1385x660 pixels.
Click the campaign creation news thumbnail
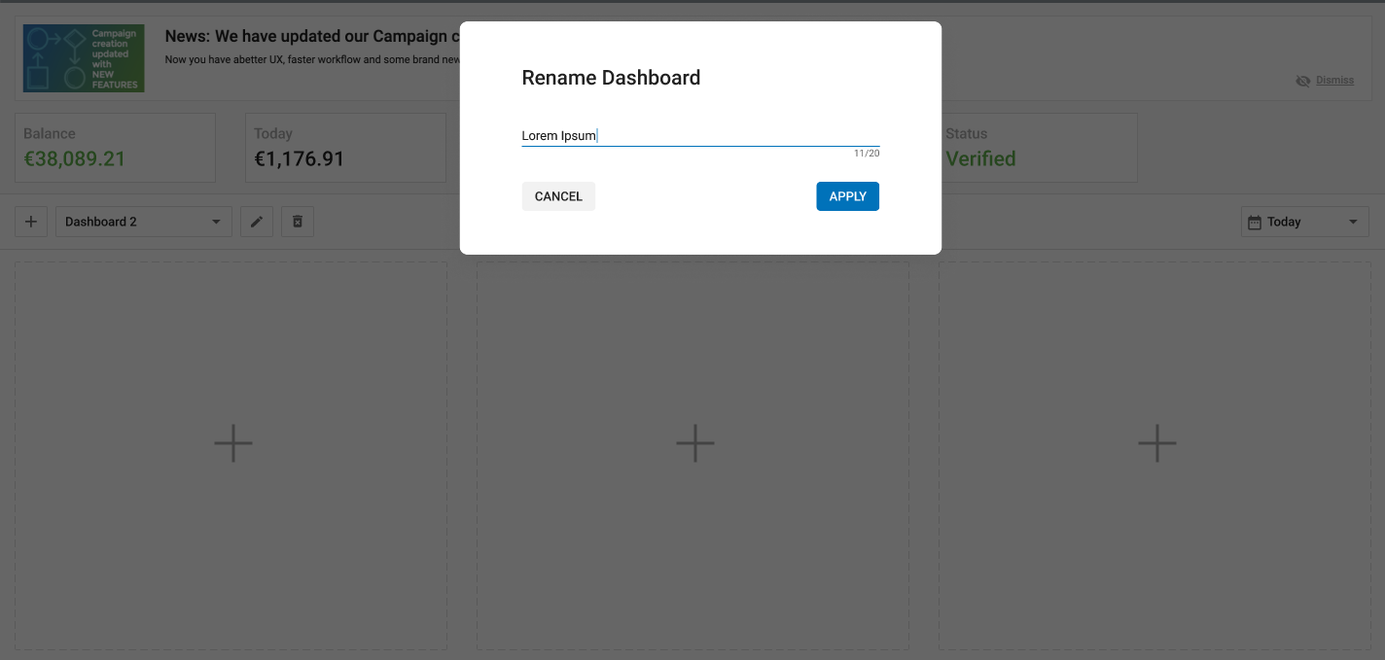84,58
